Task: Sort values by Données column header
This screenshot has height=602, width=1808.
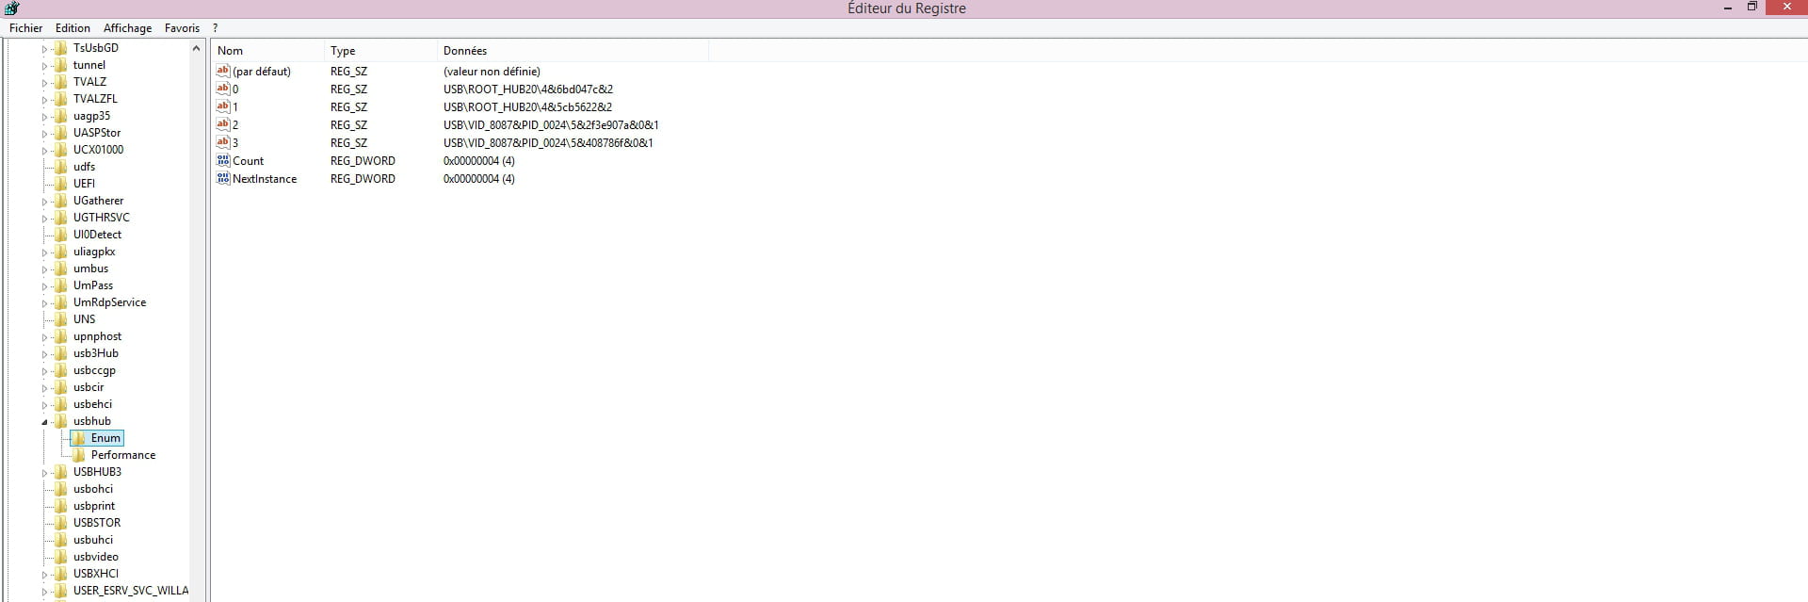Action: tap(573, 51)
